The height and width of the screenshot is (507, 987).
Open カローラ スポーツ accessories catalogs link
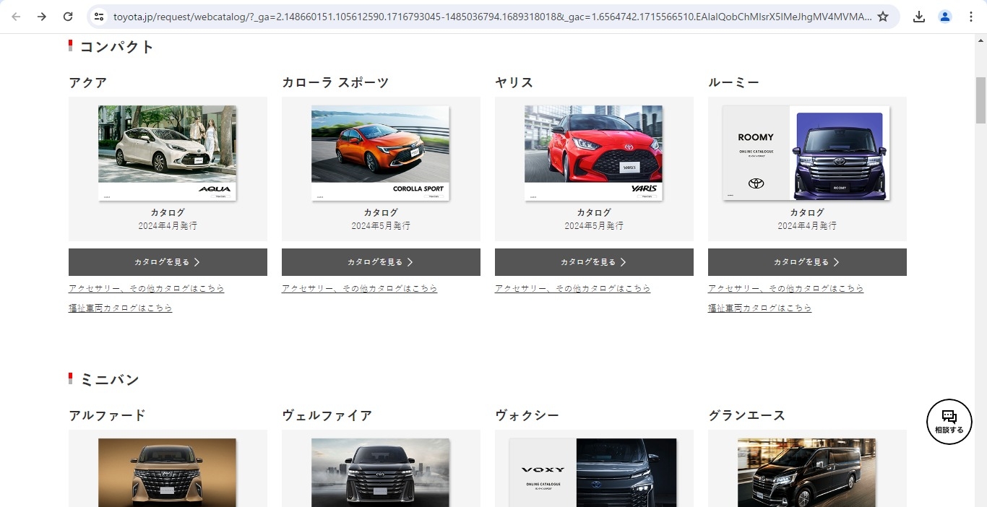click(360, 288)
